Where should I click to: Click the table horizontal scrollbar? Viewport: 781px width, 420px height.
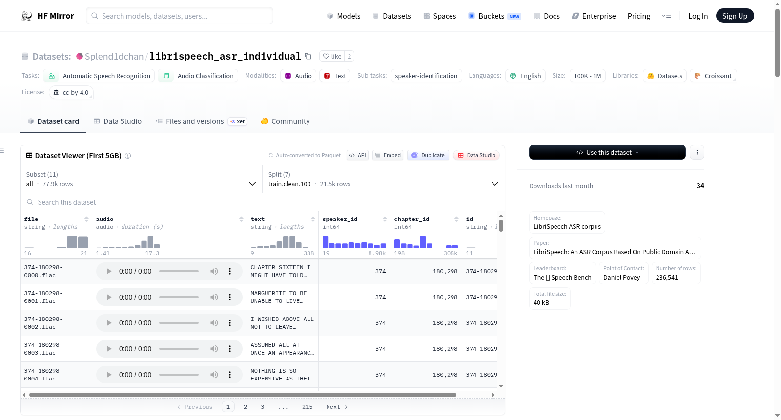click(x=243, y=395)
